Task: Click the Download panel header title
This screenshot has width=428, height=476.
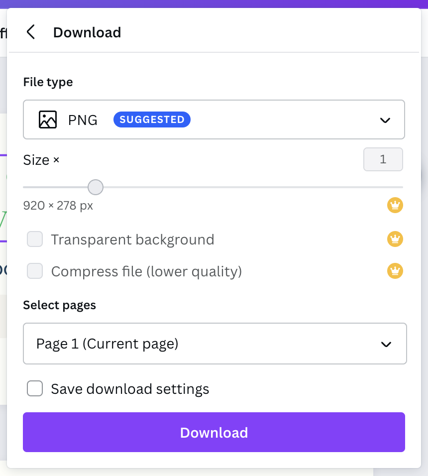Action: (87, 32)
